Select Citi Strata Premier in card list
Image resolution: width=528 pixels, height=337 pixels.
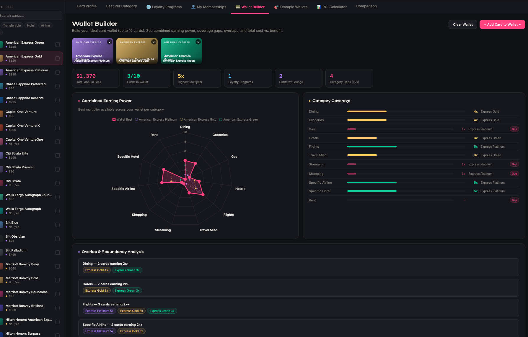tap(31, 169)
